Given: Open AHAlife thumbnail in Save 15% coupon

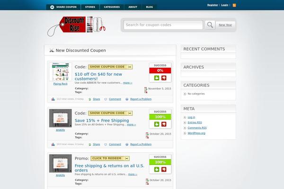Looking at the screenshot, I should tap(60, 118).
